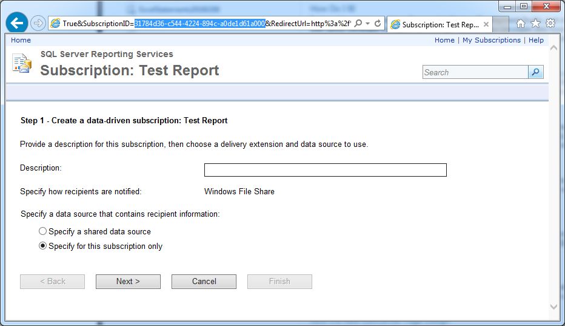Viewport: 565px width, 326px height.
Task: Click the address bar URL text
Action: (207, 24)
